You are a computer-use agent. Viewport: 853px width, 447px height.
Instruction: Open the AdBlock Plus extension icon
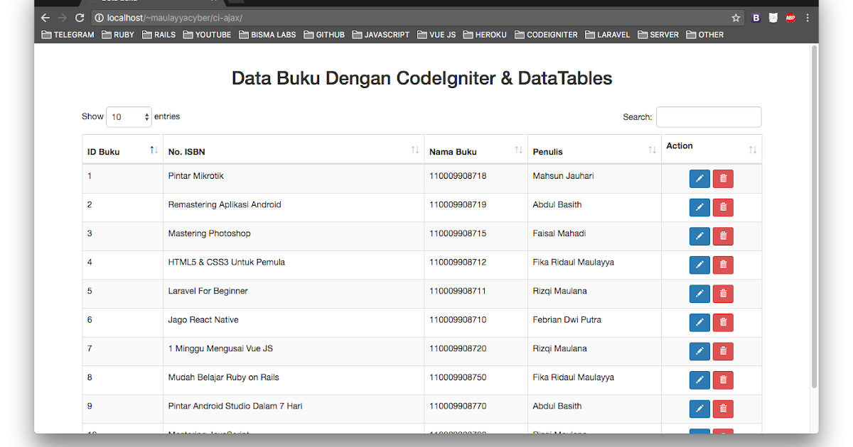click(790, 18)
